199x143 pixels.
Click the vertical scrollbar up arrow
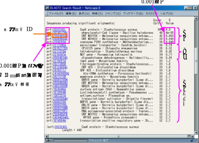(x=196, y=18)
